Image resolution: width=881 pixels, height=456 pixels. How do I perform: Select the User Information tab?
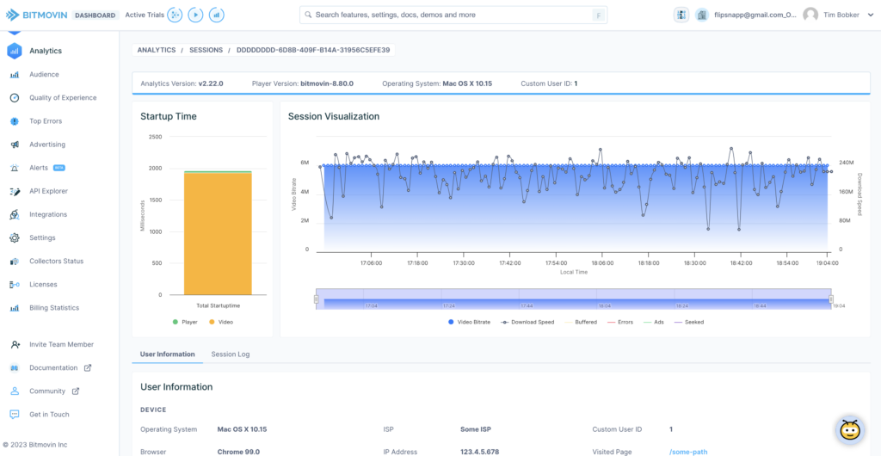[x=168, y=354]
